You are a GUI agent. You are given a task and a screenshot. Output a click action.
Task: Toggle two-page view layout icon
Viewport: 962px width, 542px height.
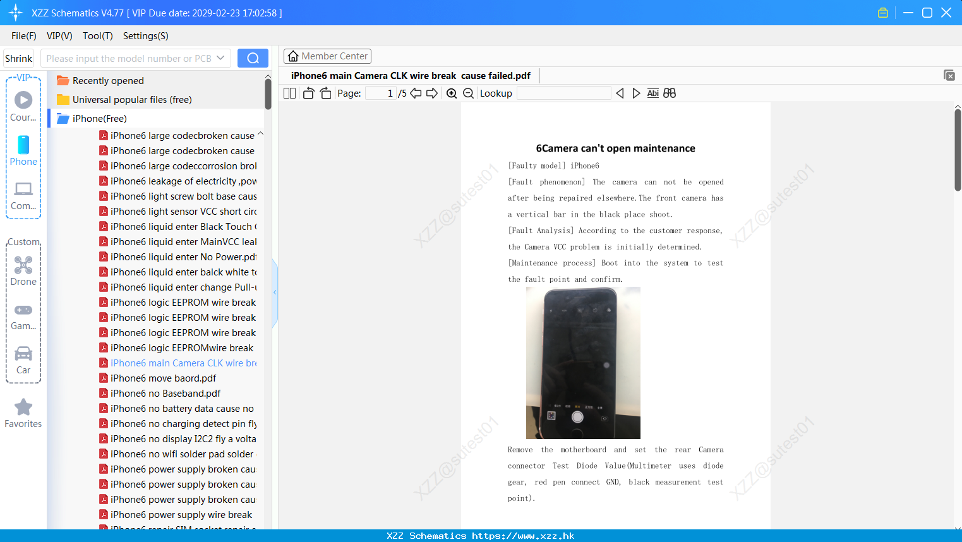pyautogui.click(x=290, y=93)
